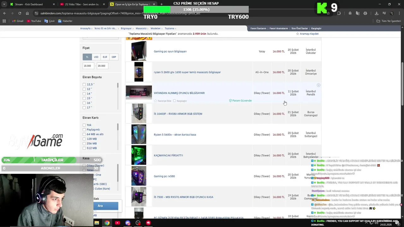The height and width of the screenshot is (227, 404).
Task: Check the 12,5" screen size box
Action: (x=84, y=84)
